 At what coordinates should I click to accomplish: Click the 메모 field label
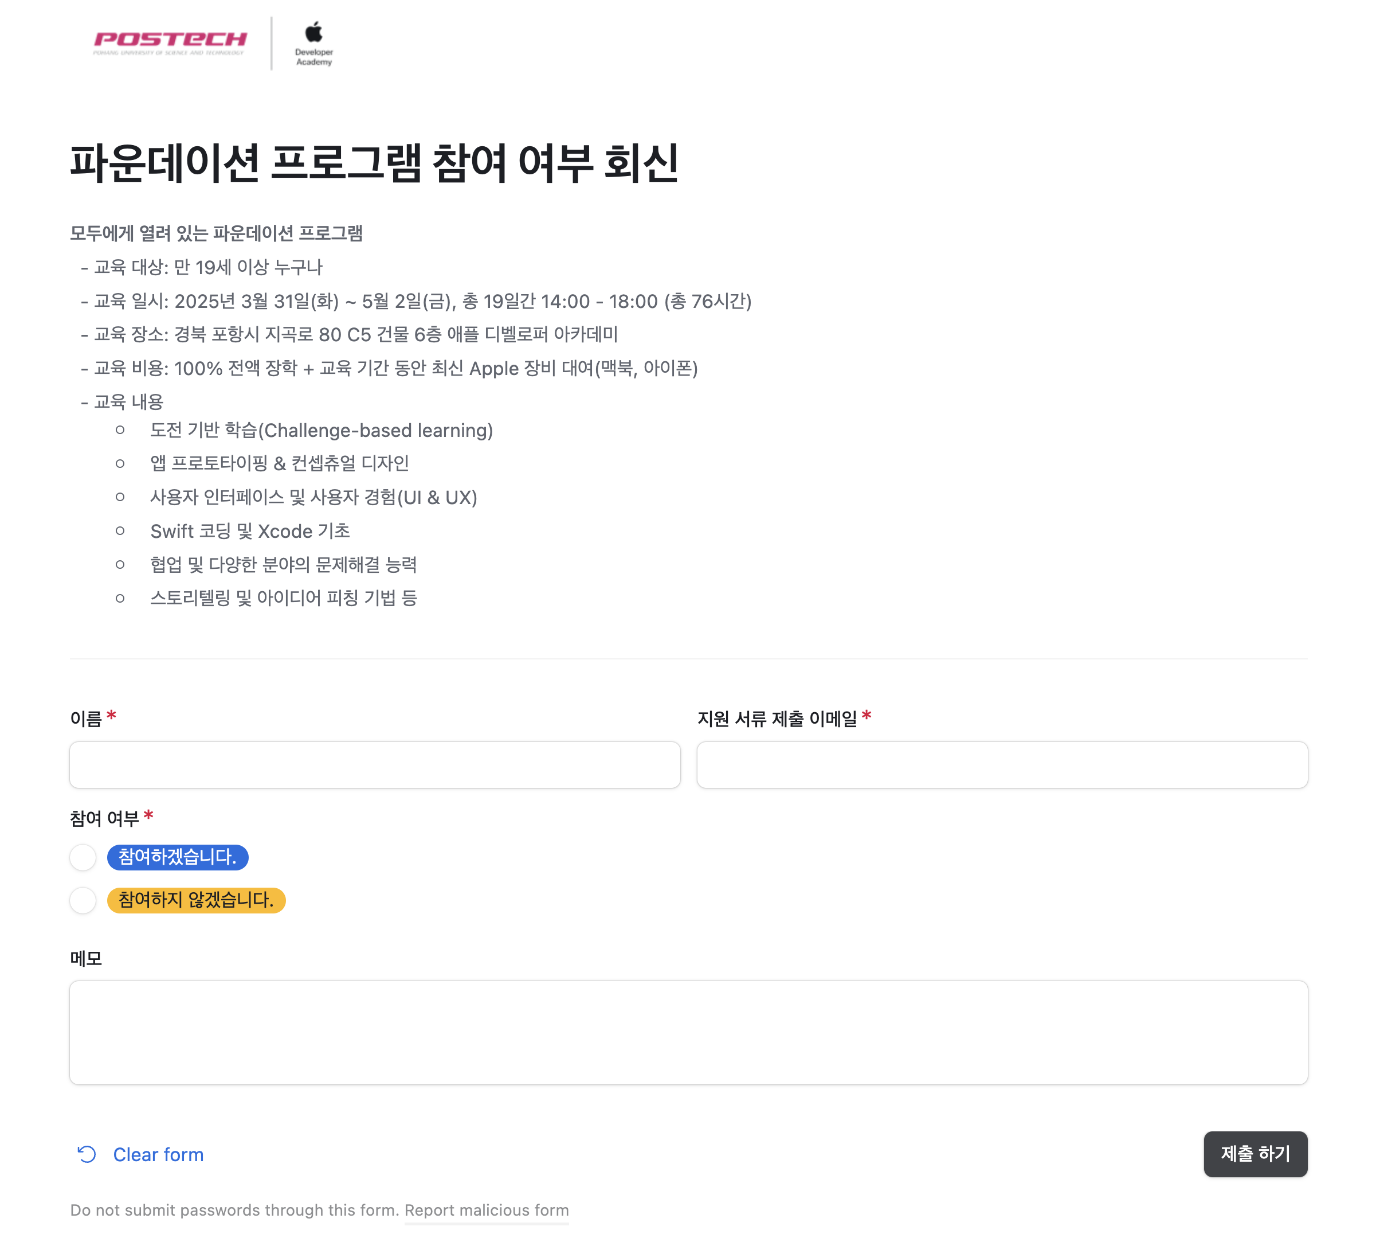tap(86, 959)
